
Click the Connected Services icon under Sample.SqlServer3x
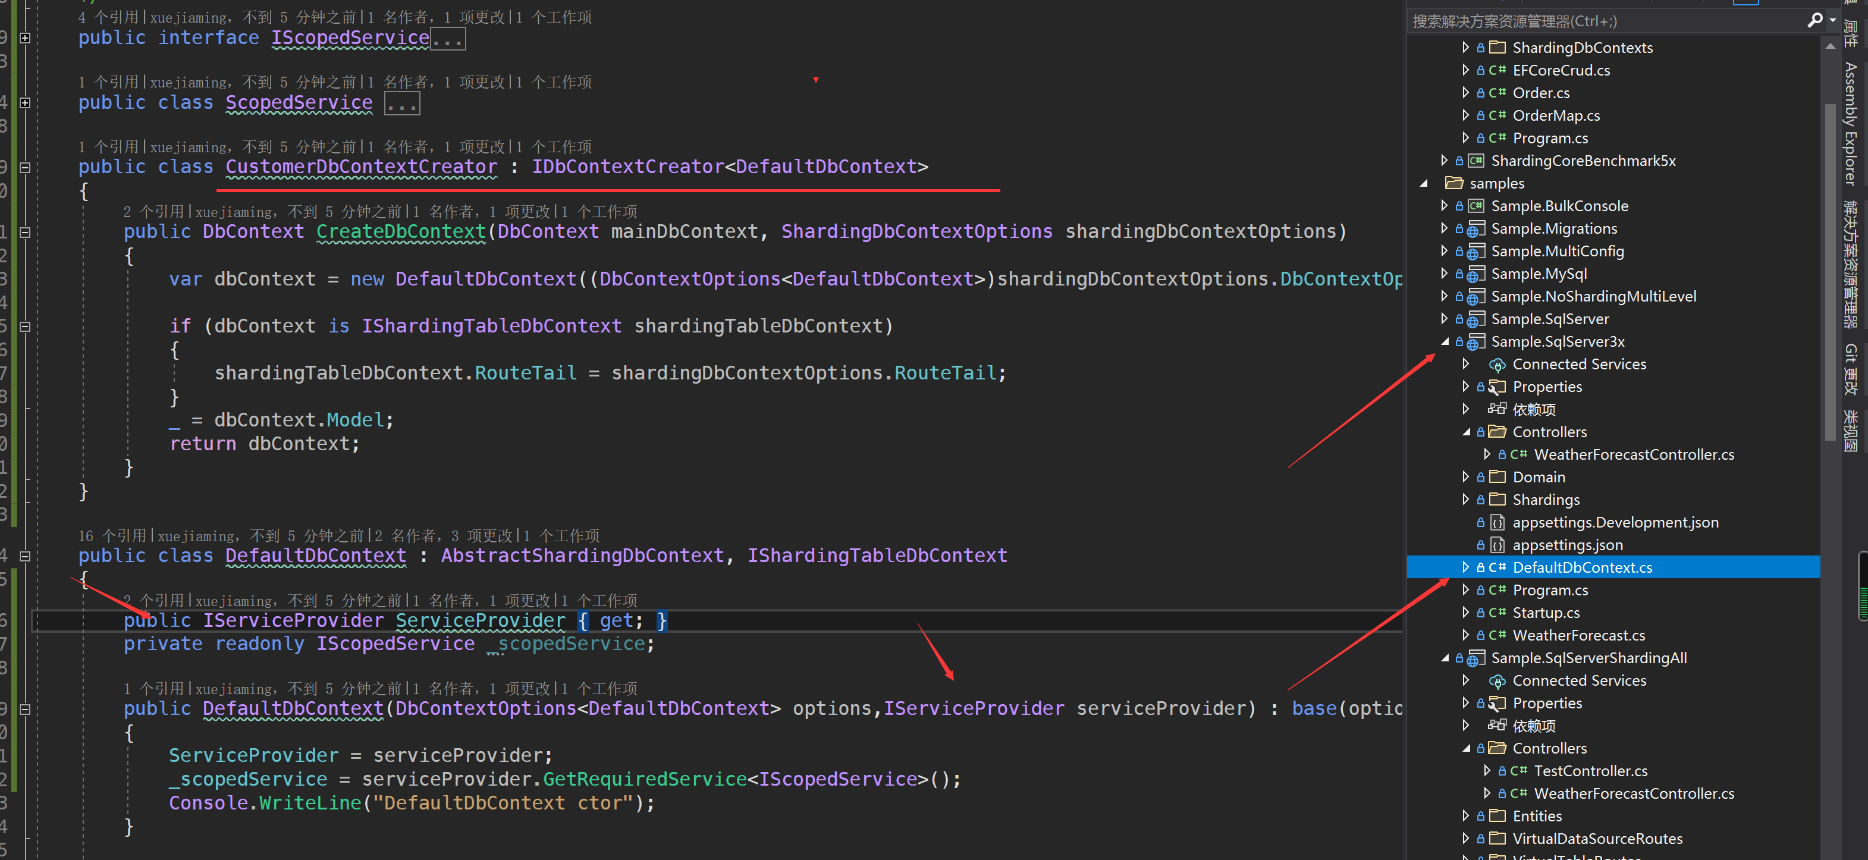1497,364
